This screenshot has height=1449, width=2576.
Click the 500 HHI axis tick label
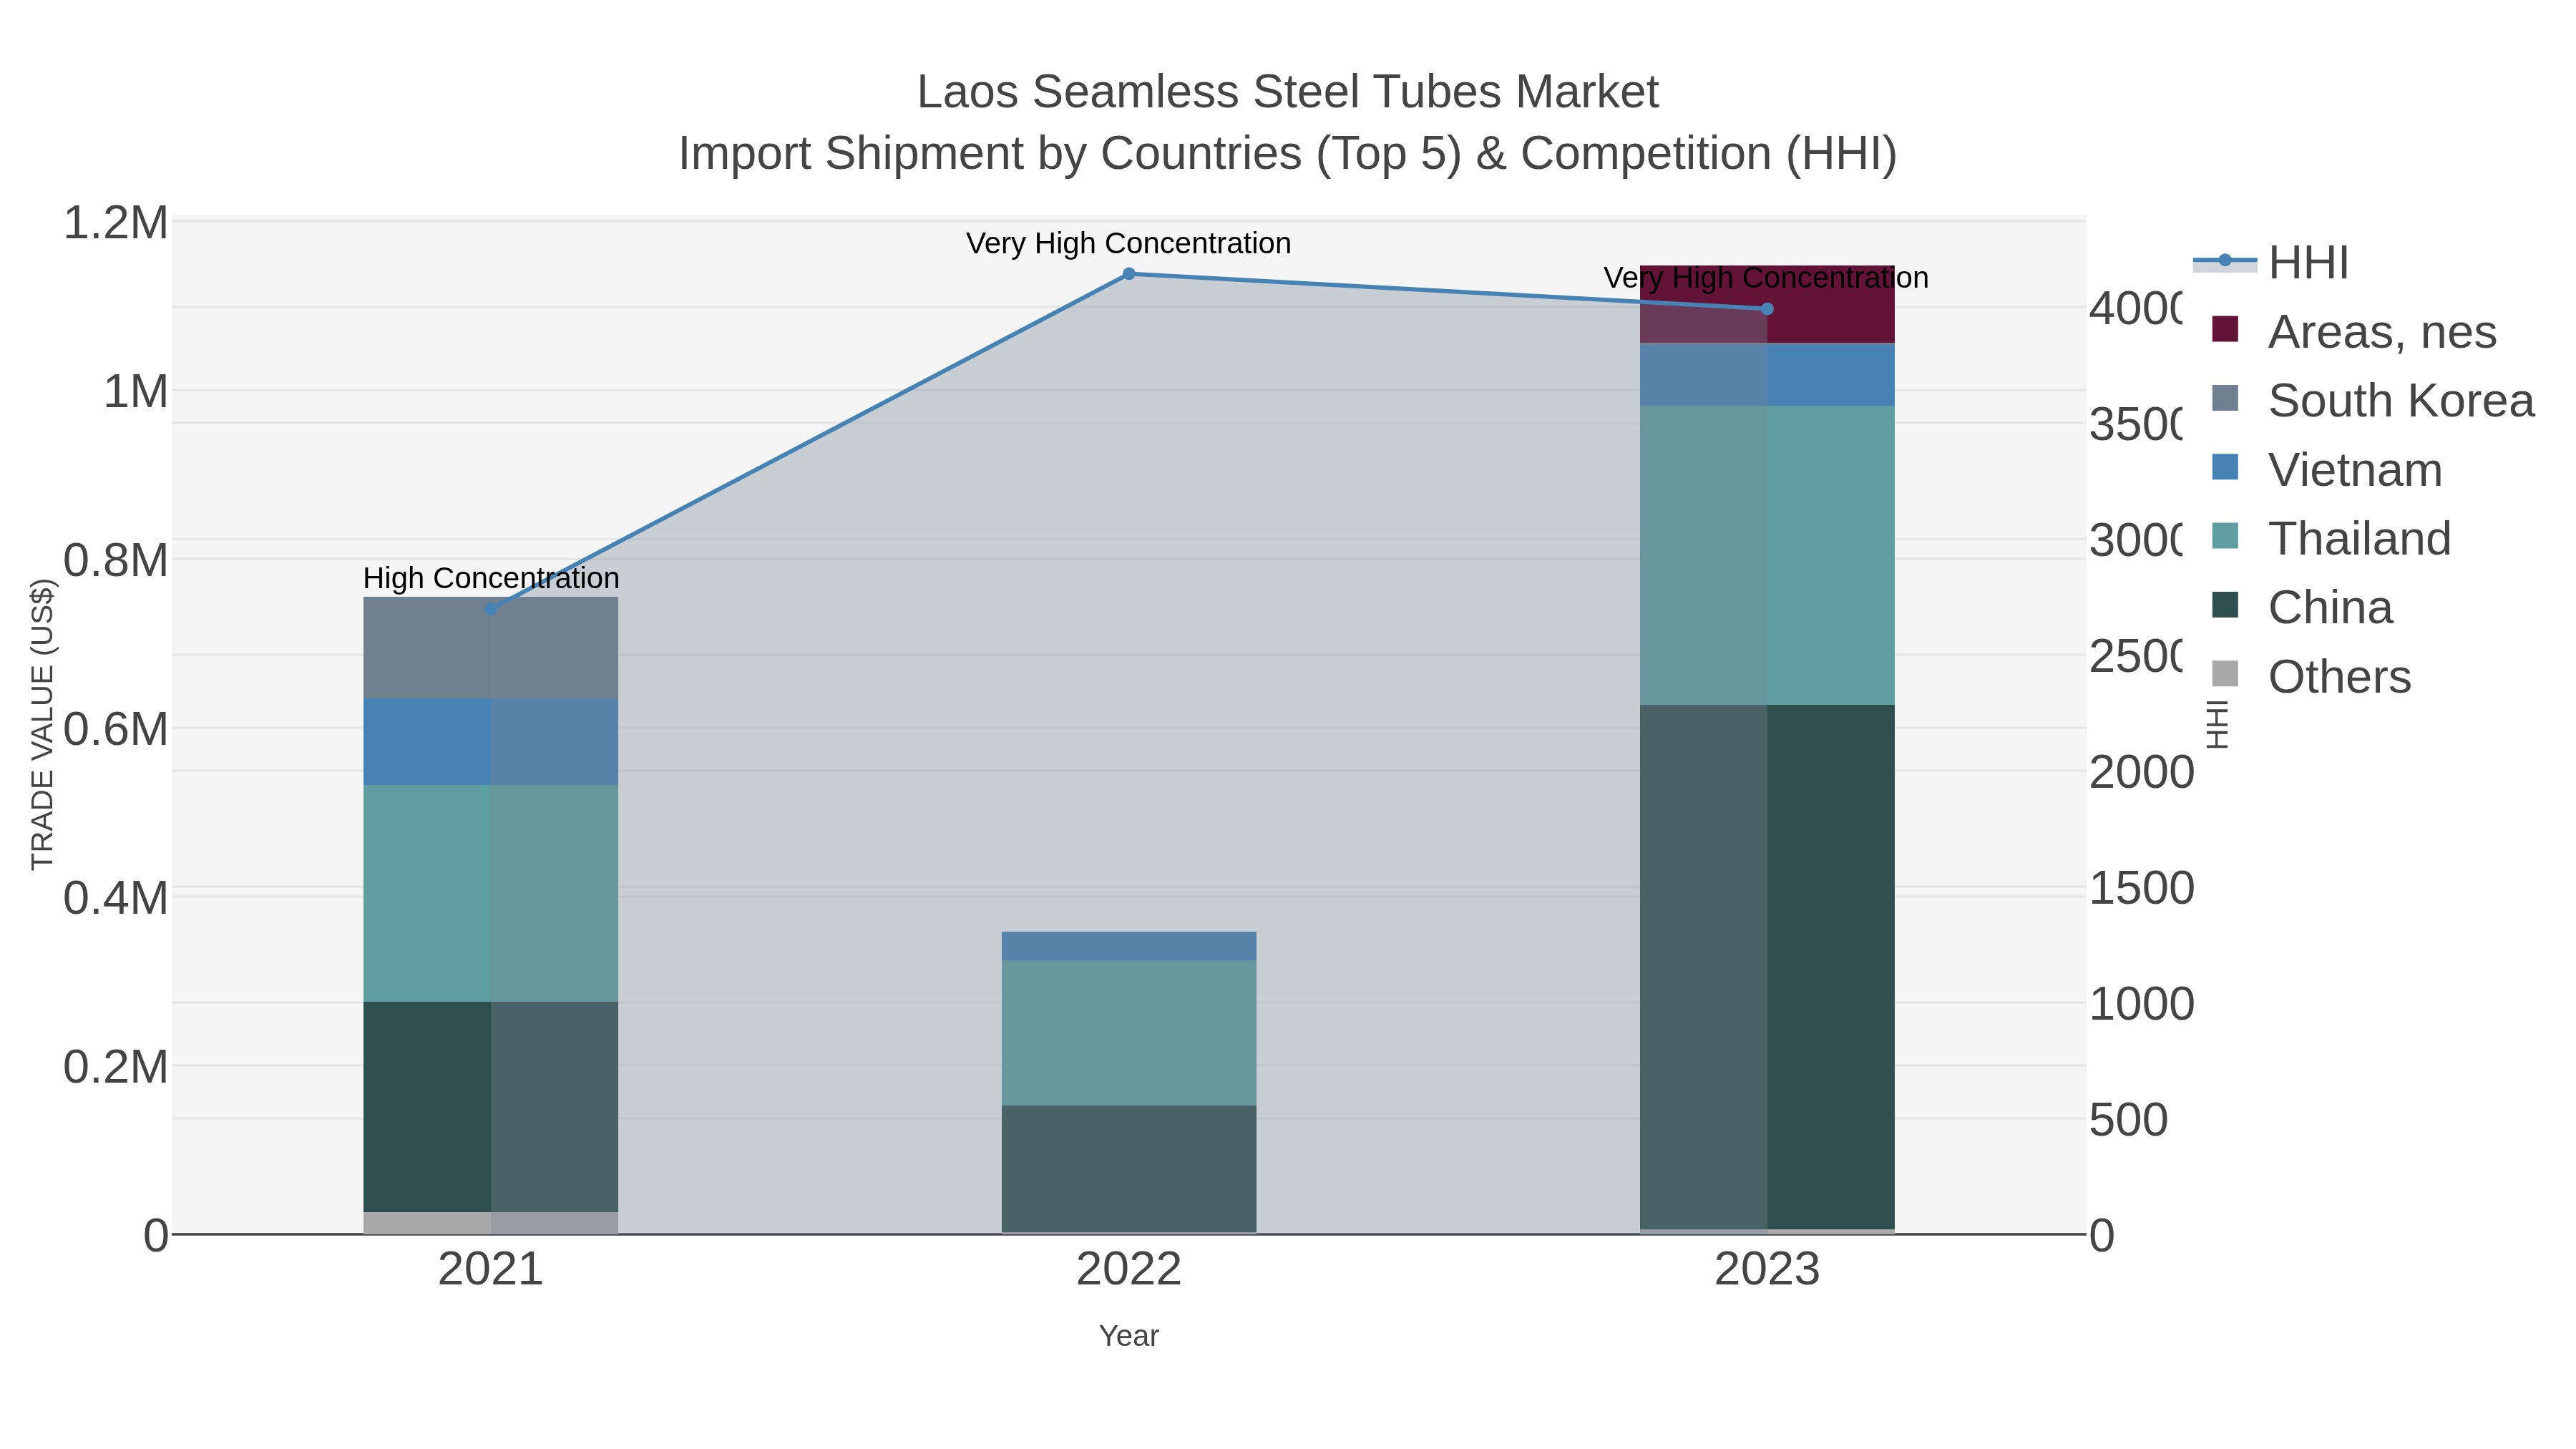(x=2128, y=1120)
